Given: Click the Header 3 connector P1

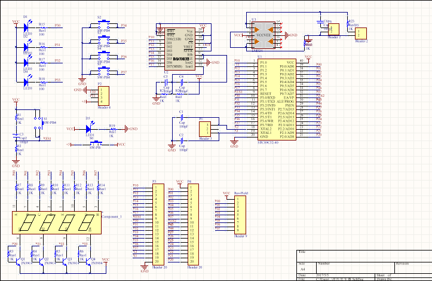Looking at the screenshot, I should [205, 129].
